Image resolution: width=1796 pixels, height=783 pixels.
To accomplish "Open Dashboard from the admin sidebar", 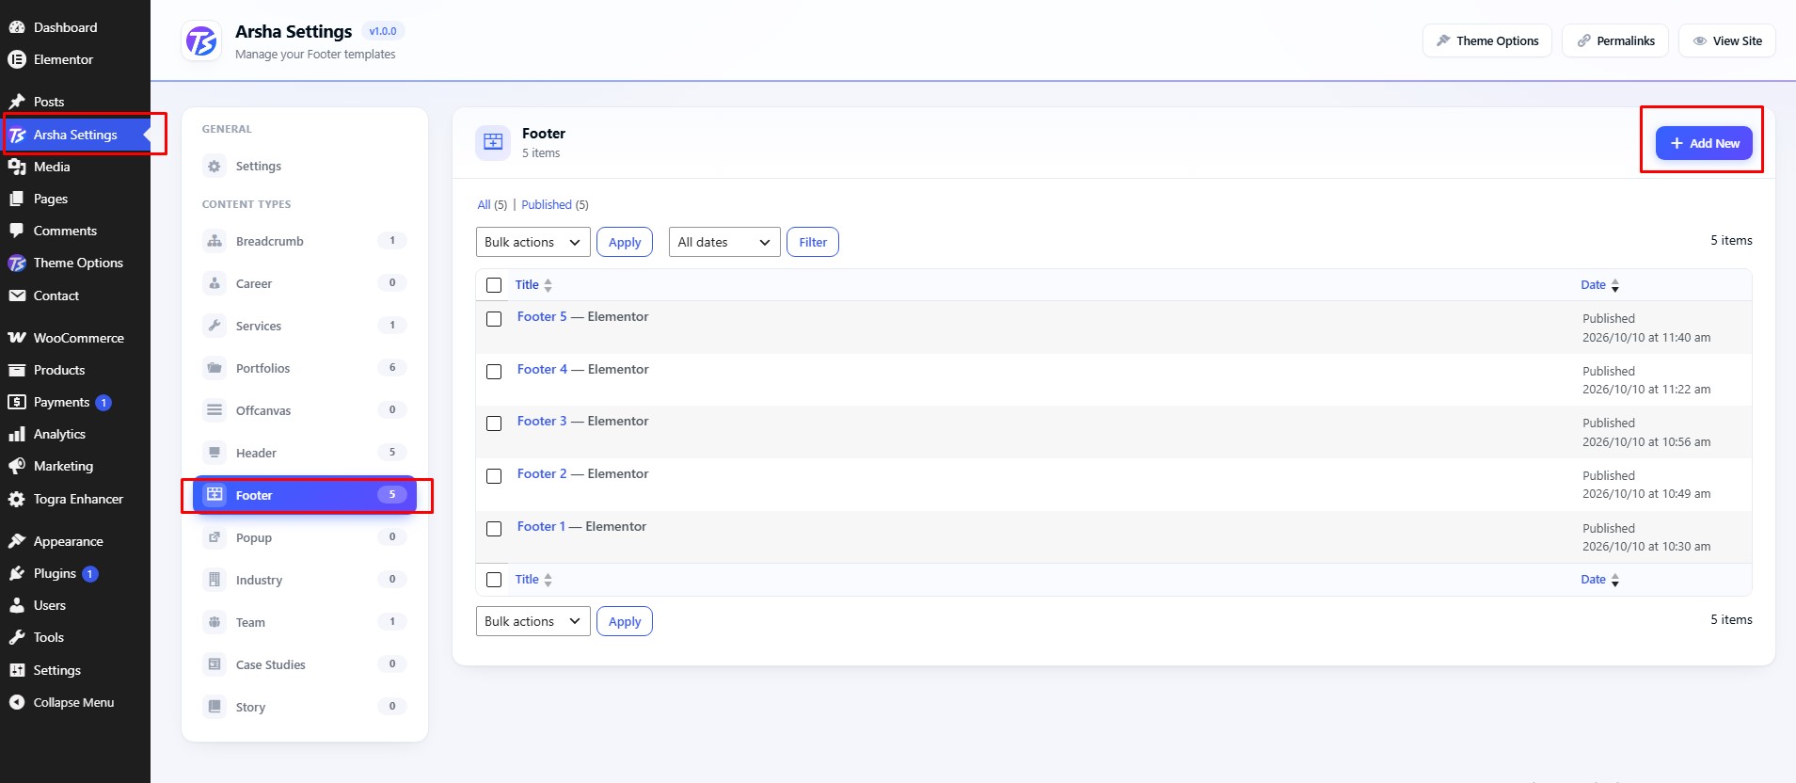I will [65, 27].
